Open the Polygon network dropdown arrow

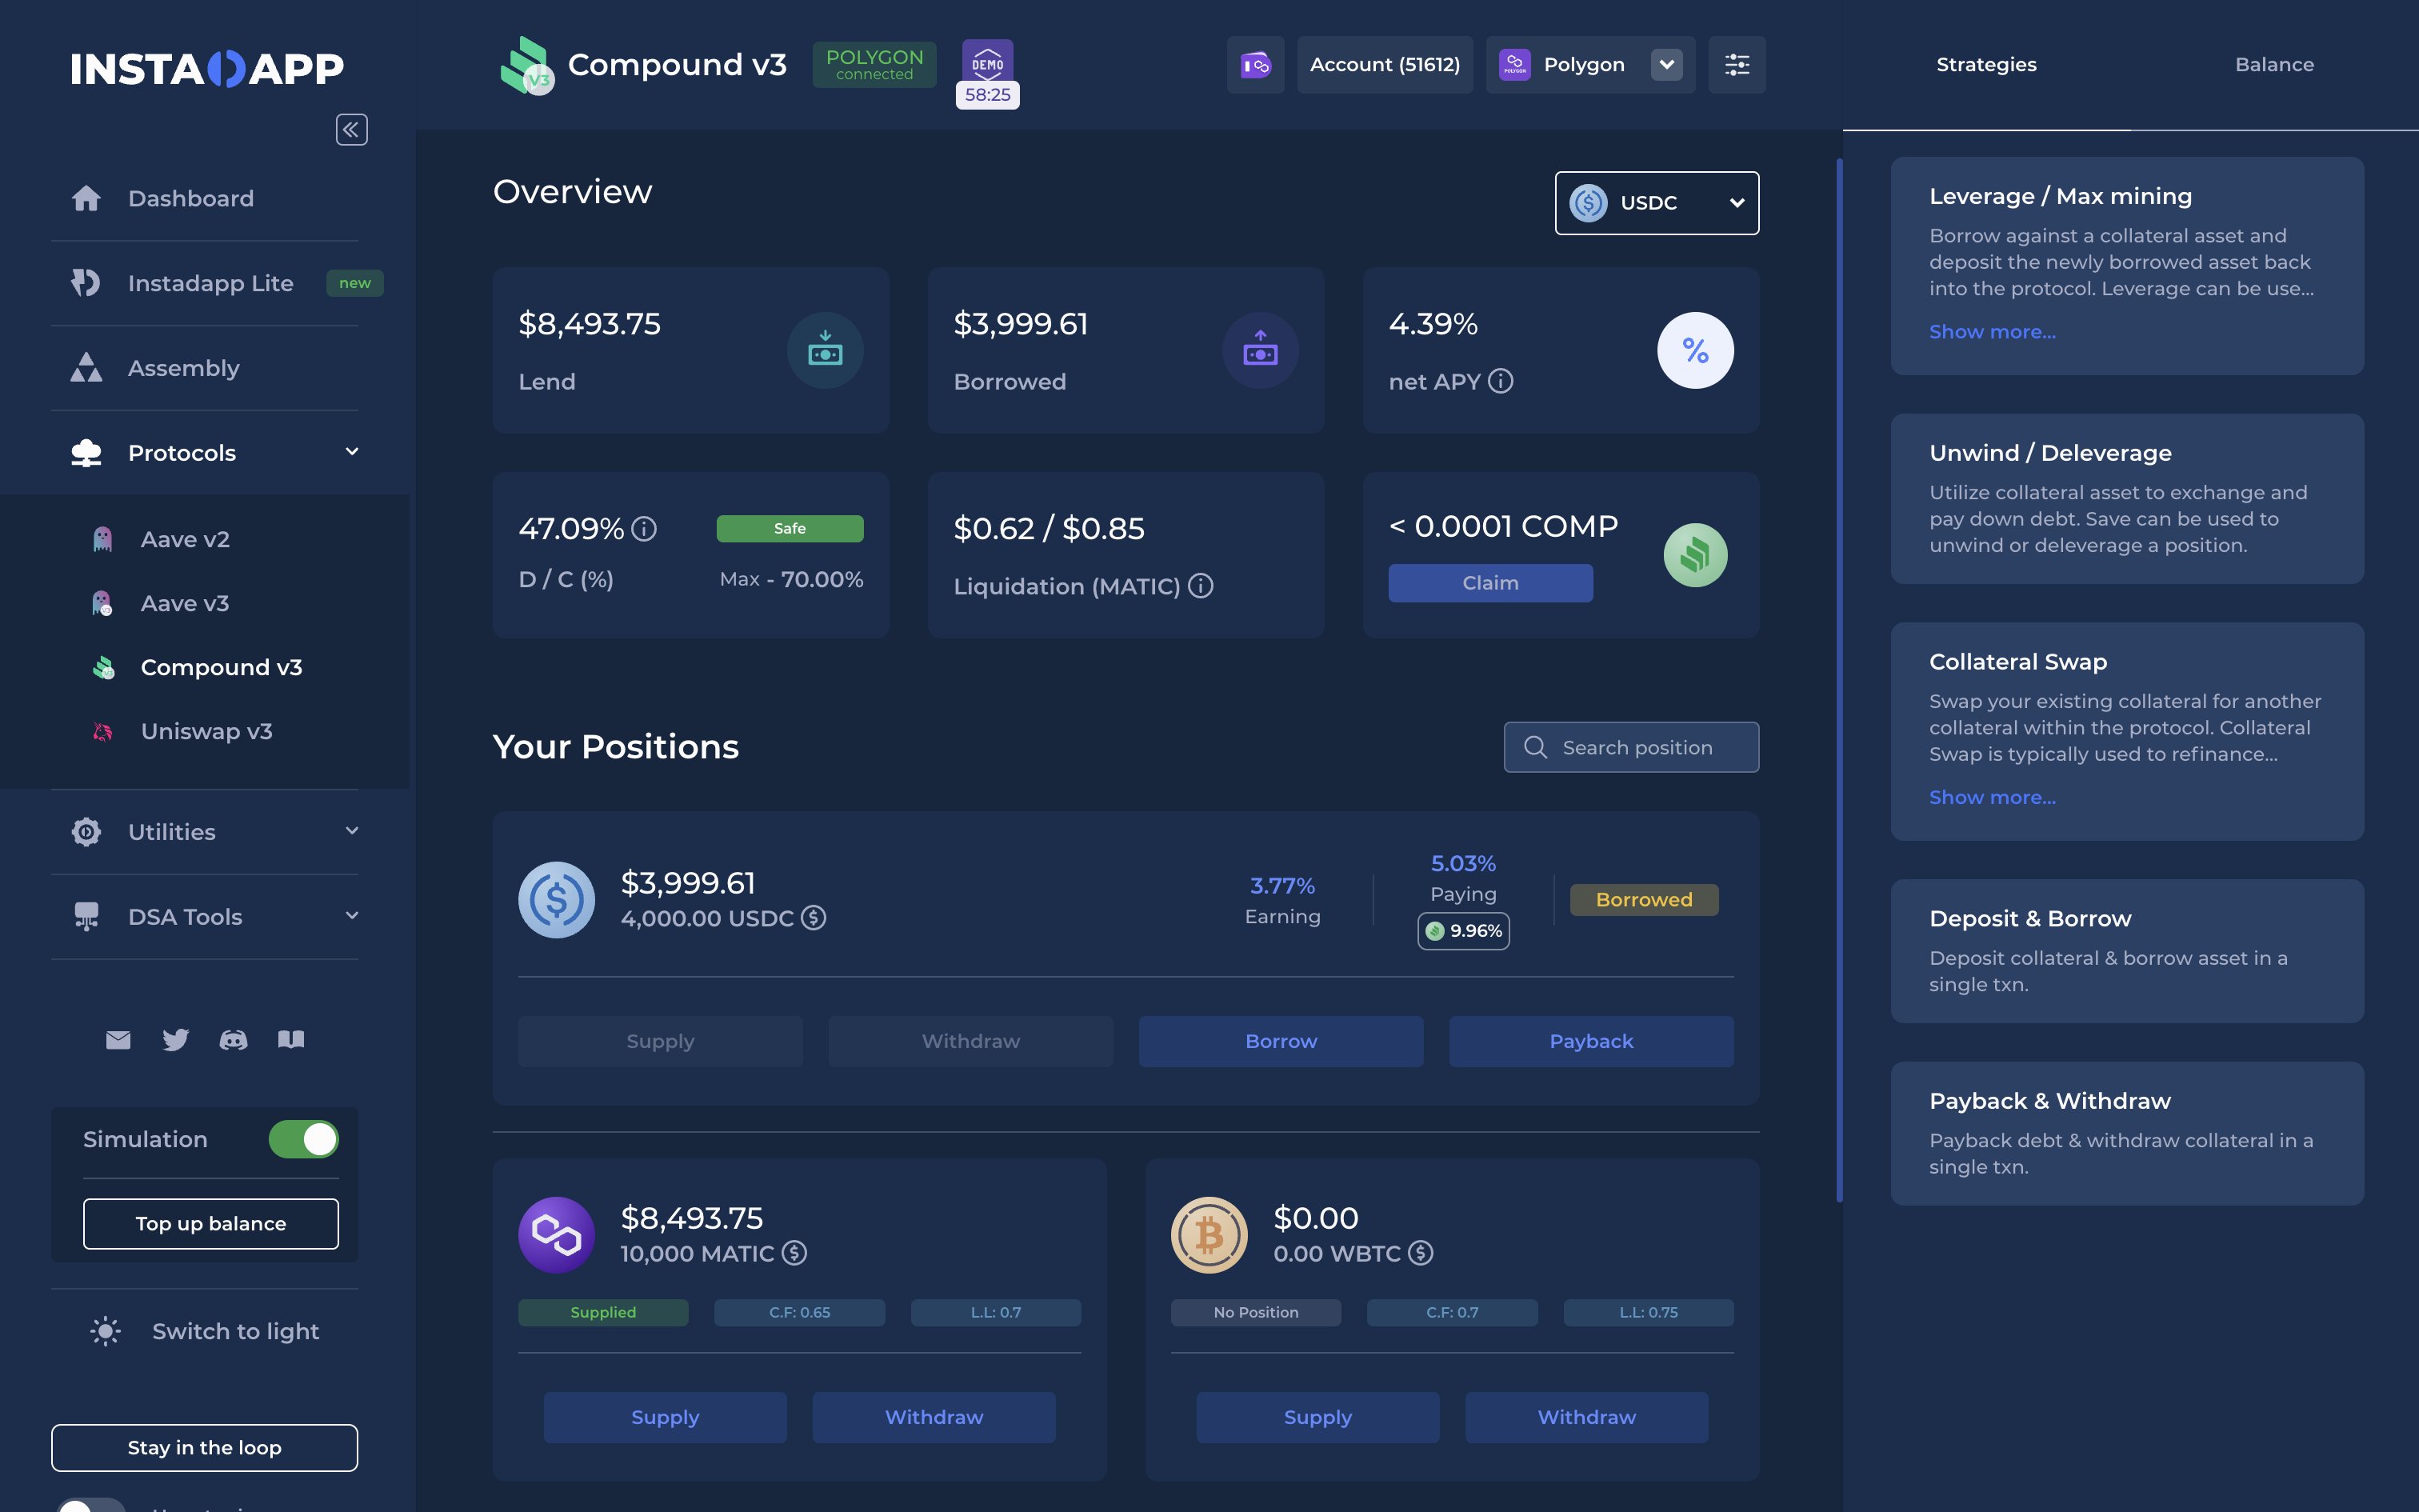pos(1666,65)
